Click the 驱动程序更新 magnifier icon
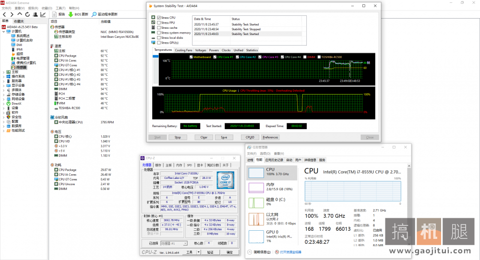Screen dimensions: 480x260 pyautogui.click(x=94, y=14)
